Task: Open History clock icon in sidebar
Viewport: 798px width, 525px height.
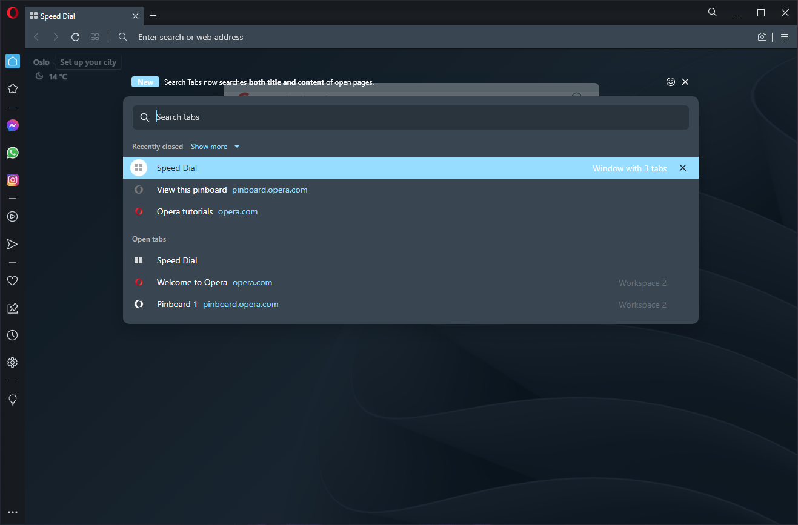Action: pyautogui.click(x=12, y=335)
